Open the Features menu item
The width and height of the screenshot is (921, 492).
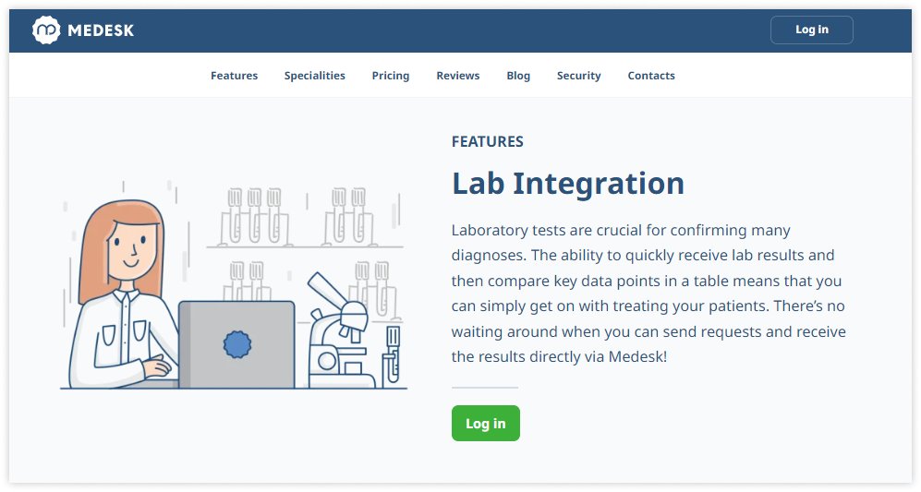(x=234, y=76)
